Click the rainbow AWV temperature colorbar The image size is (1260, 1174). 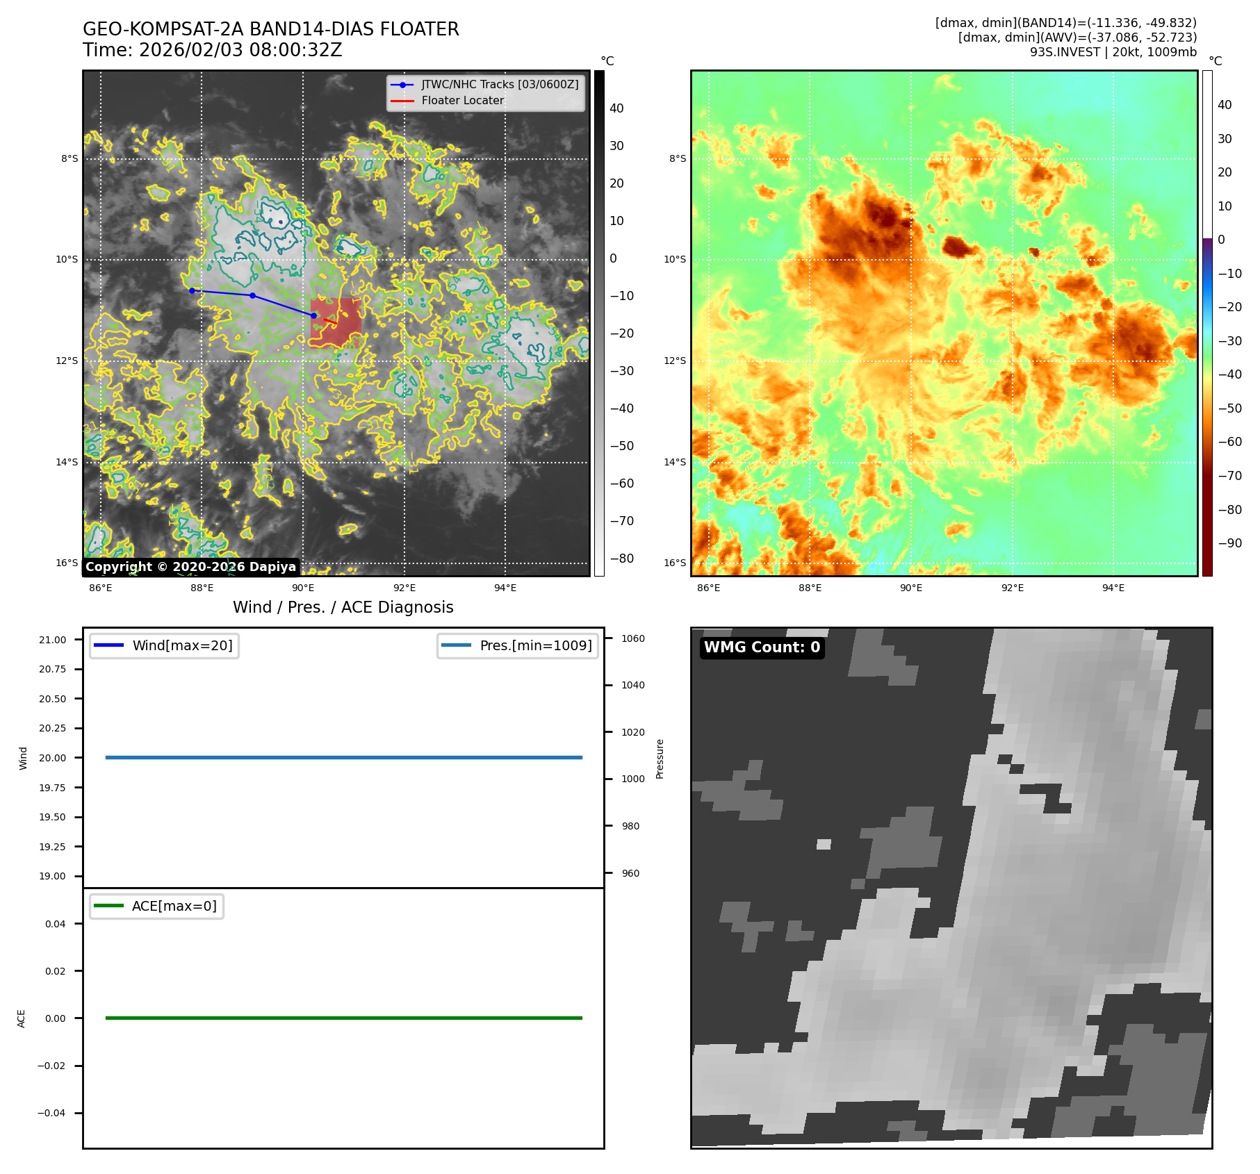tap(1207, 323)
